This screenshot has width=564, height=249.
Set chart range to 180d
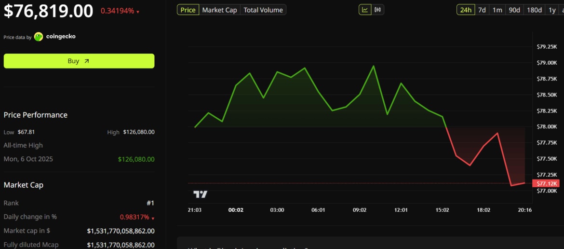tap(535, 10)
